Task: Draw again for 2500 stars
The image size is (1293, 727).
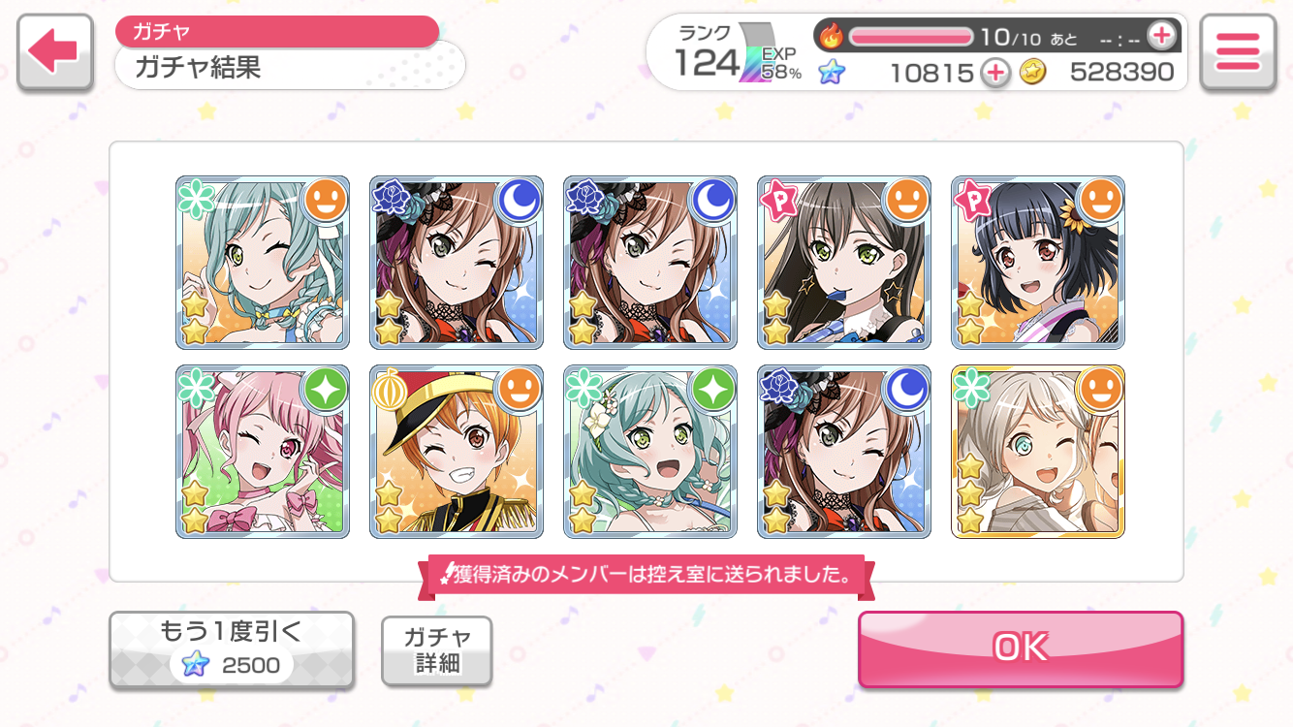Action: click(x=231, y=649)
